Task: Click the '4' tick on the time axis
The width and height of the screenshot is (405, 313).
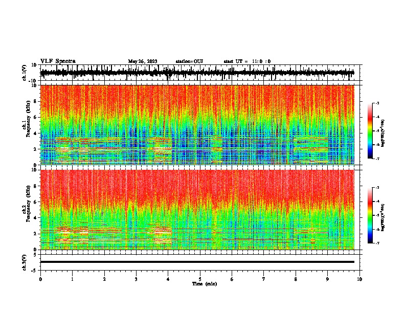Action: tap(168, 279)
